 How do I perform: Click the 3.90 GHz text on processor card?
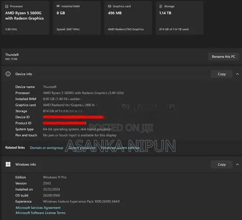[11, 29]
